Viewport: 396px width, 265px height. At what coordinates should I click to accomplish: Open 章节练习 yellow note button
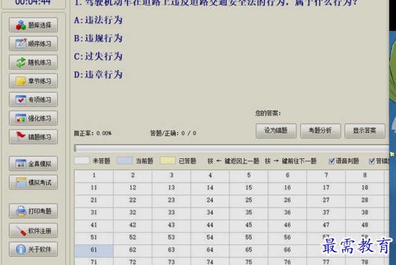[x=33, y=81]
